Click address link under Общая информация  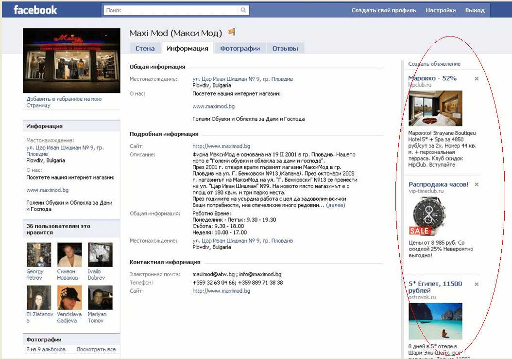click(242, 79)
